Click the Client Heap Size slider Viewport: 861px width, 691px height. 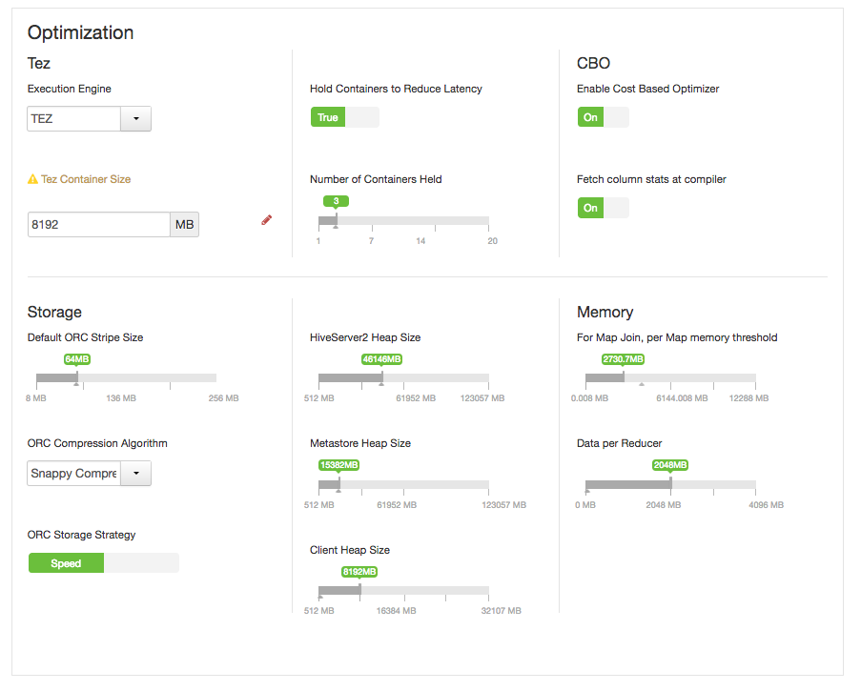(x=403, y=592)
